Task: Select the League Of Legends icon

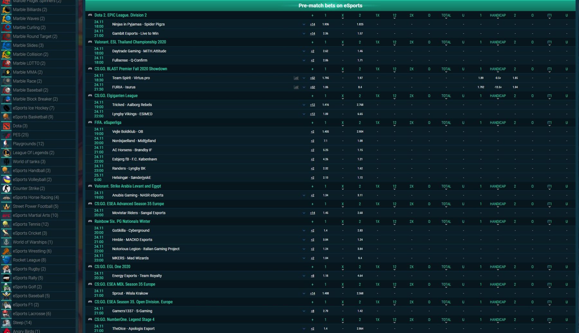Action: coord(6,153)
